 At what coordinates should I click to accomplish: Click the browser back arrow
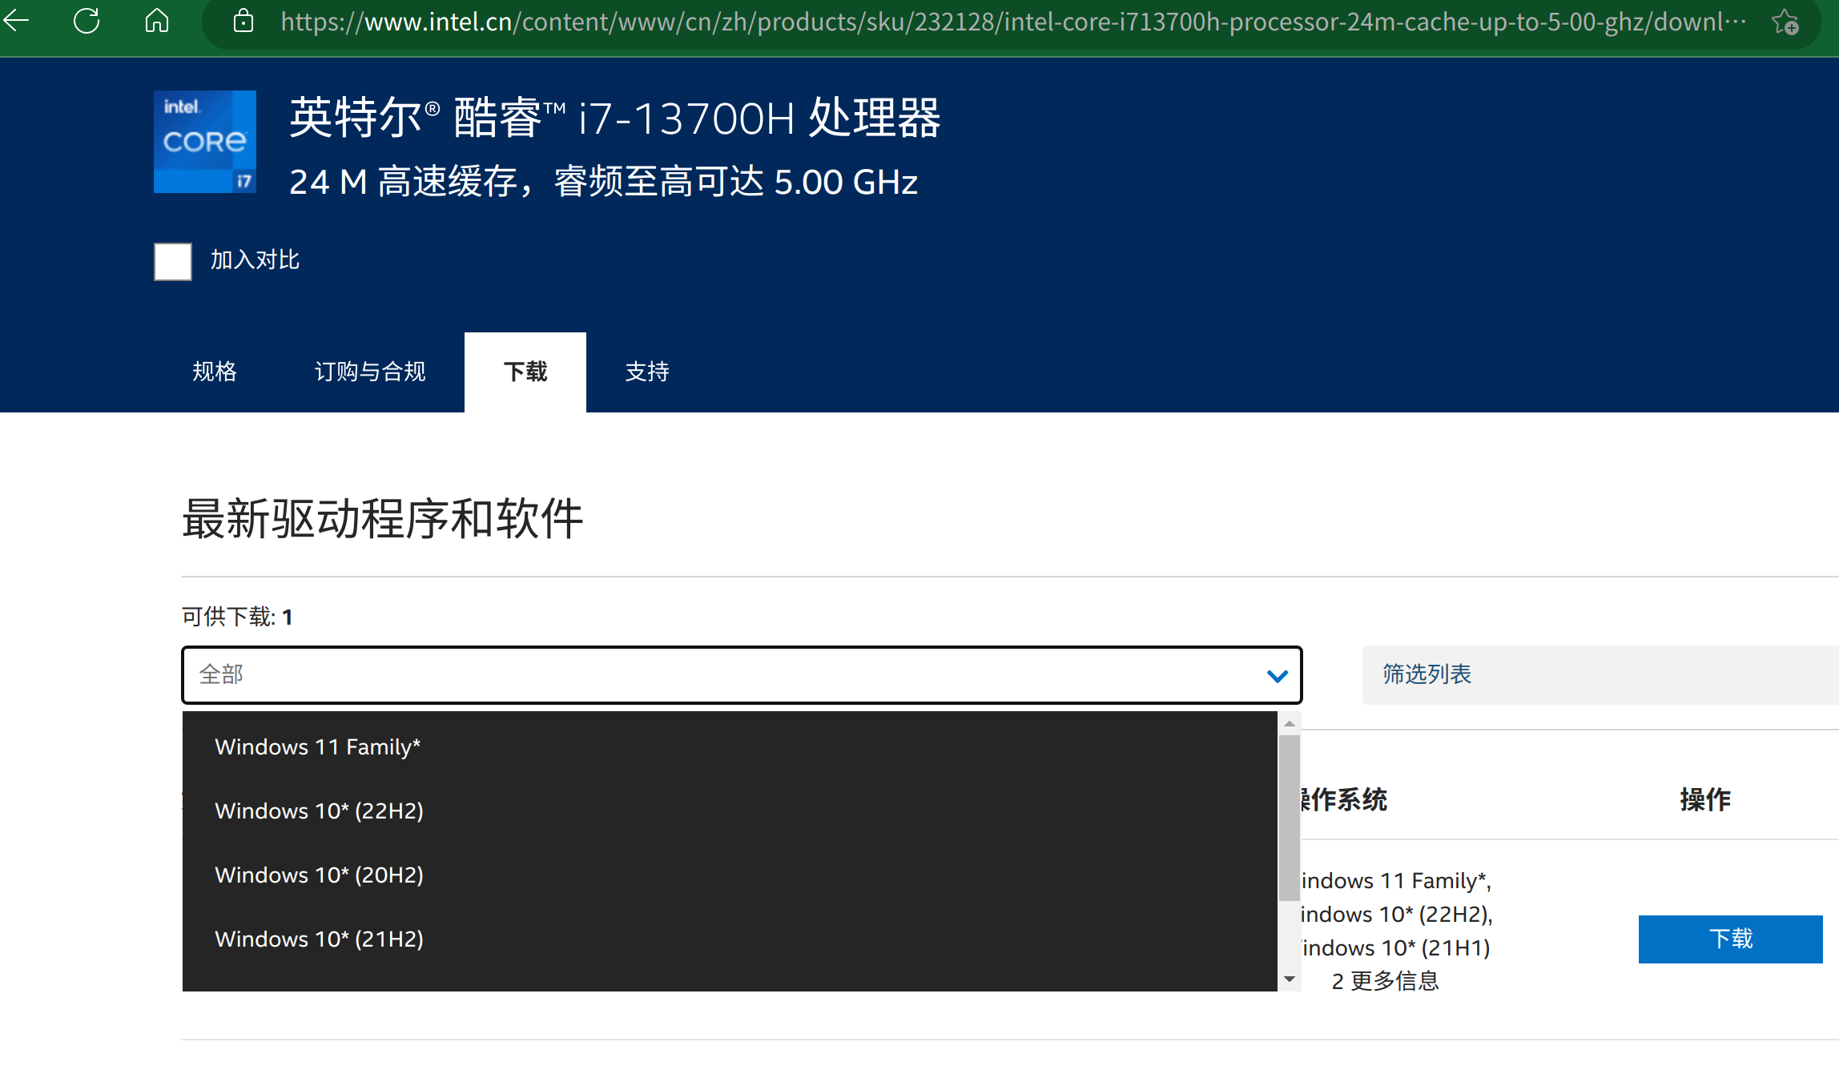click(17, 21)
